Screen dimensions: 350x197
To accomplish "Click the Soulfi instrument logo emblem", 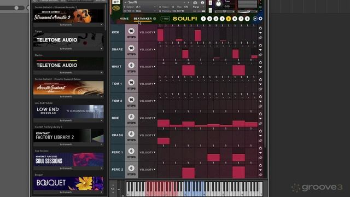I will pyautogui.click(x=116, y=8).
